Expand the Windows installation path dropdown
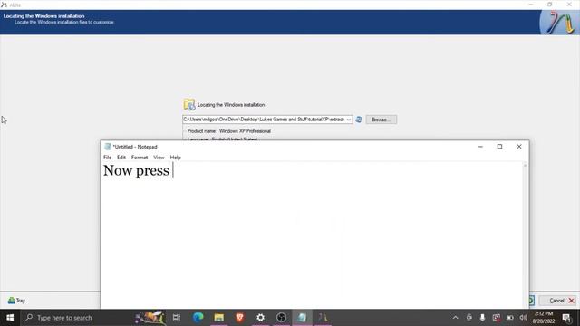Screen dimensions: 580x326 [x=348, y=120]
